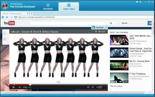Play the video with play button
Image resolution: width=155 pixels, height=97 pixels.
click(x=13, y=87)
